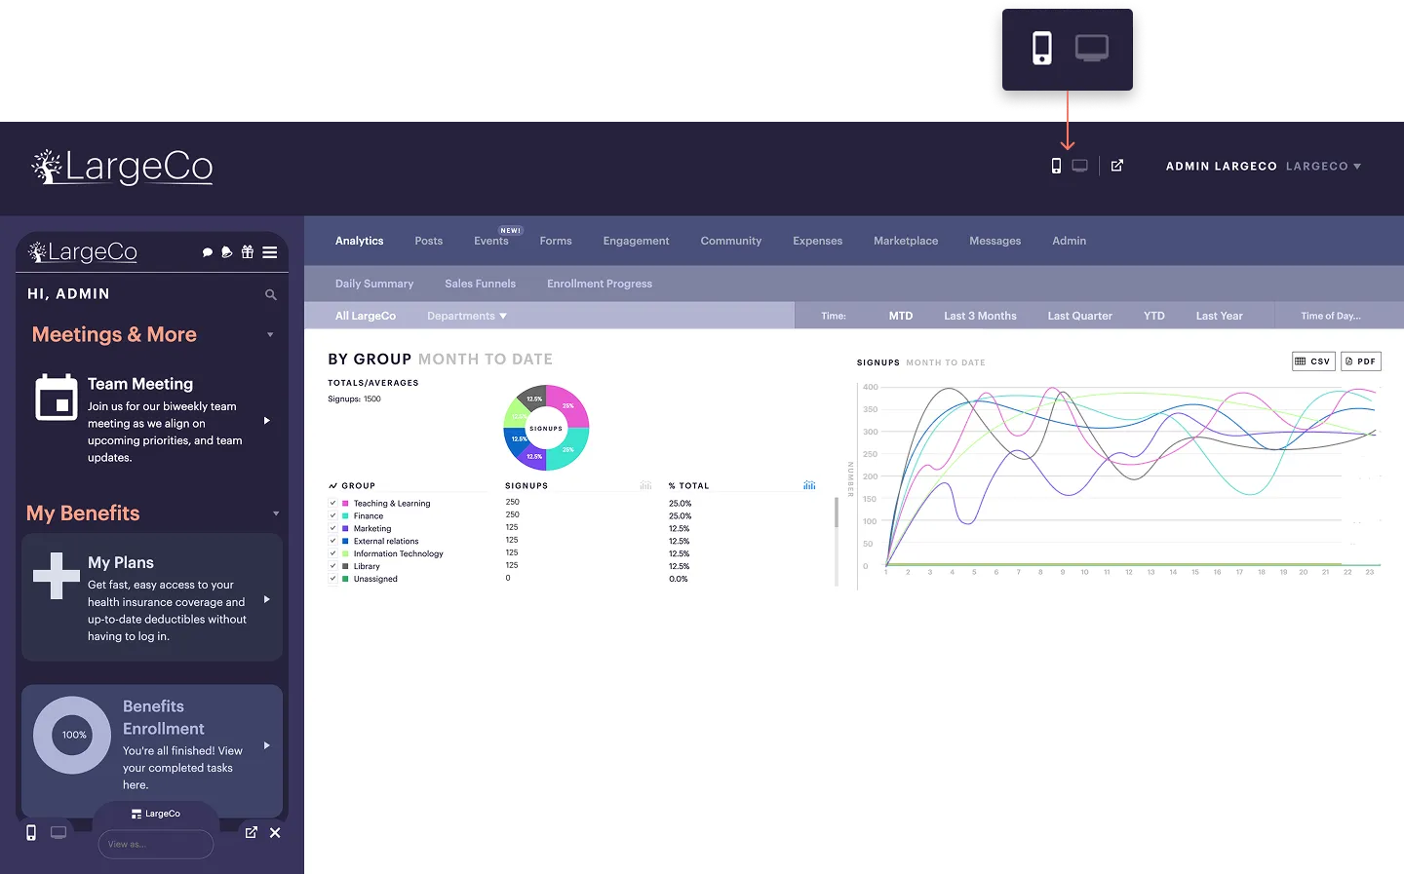Screen dimensions: 1404x874
Task: Click the mobile preview icon in top header
Action: pyautogui.click(x=1056, y=167)
